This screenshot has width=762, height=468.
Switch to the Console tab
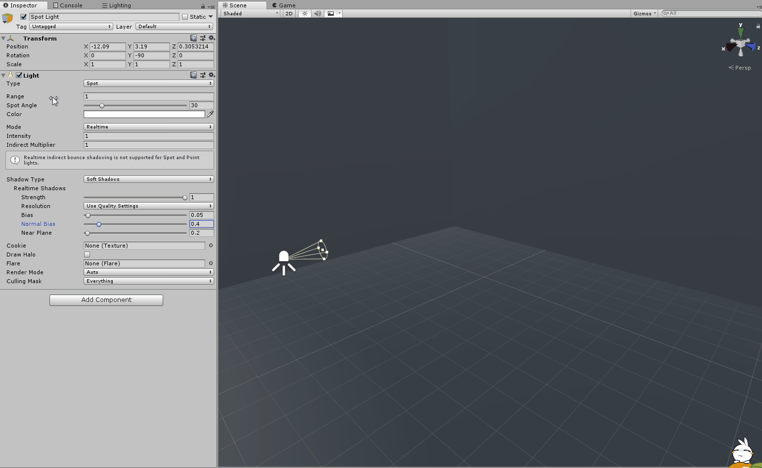68,5
